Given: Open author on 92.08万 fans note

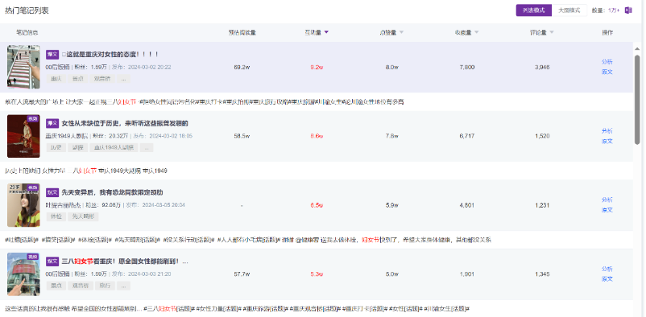Looking at the screenshot, I should [x=64, y=205].
